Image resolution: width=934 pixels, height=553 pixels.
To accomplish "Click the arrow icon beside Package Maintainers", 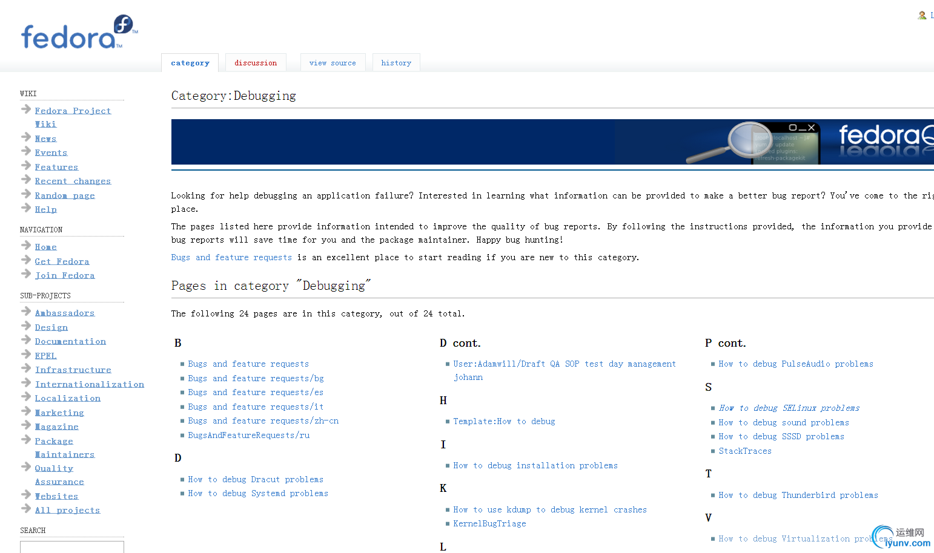I will click(26, 439).
